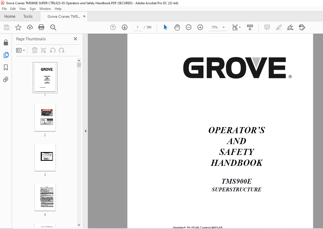The image size is (323, 229).
Task: Click the thumbnails panel scrollbar thumb
Action: click(x=79, y=65)
